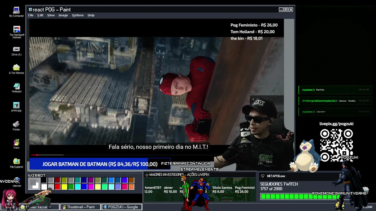The image size is (376, 211).
Task: Open the My Computer desktop icon
Action: [x=16, y=12]
